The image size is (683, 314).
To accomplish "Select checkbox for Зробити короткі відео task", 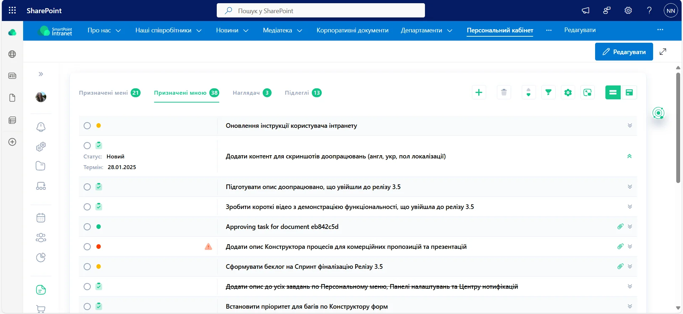I will (x=87, y=207).
